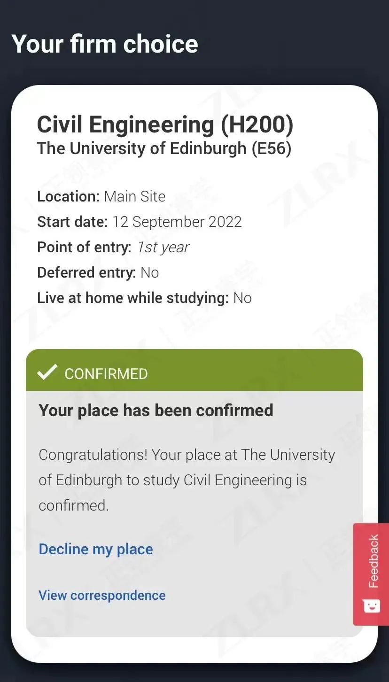Open the red Feedback tab
Screen dimensions: 389x682
tap(371, 574)
